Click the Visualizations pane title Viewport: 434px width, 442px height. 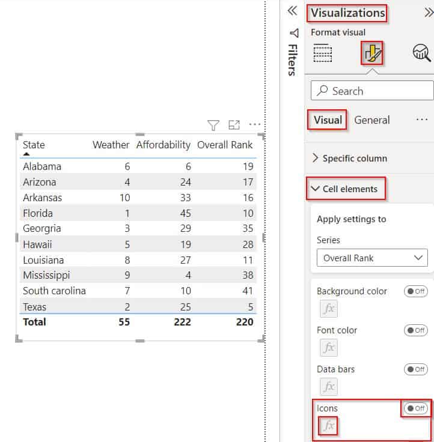pos(347,13)
